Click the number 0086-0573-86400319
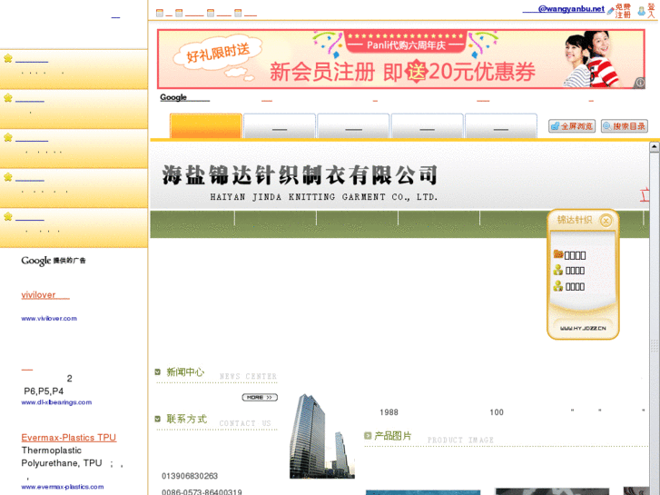The width and height of the screenshot is (660, 495). tap(202, 492)
